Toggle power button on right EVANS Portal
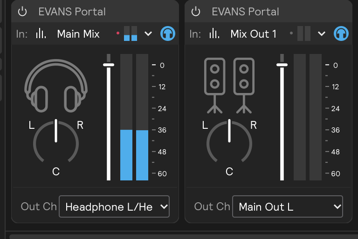 coord(196,12)
